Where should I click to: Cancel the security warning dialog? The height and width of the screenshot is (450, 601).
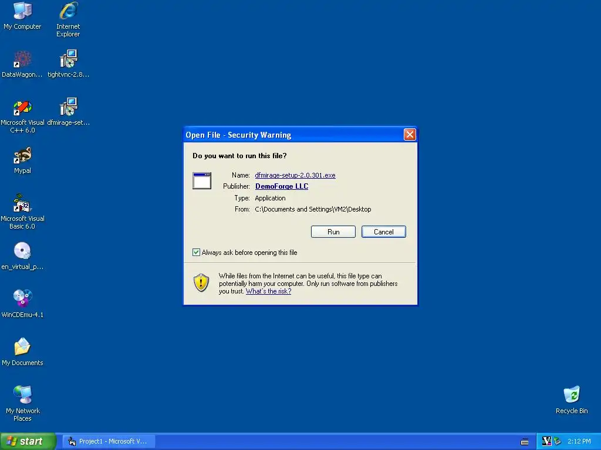coord(384,232)
